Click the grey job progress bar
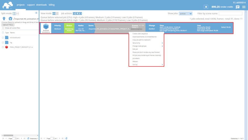Image resolution: width=248 pixels, height=140 pixels. pos(119,28)
